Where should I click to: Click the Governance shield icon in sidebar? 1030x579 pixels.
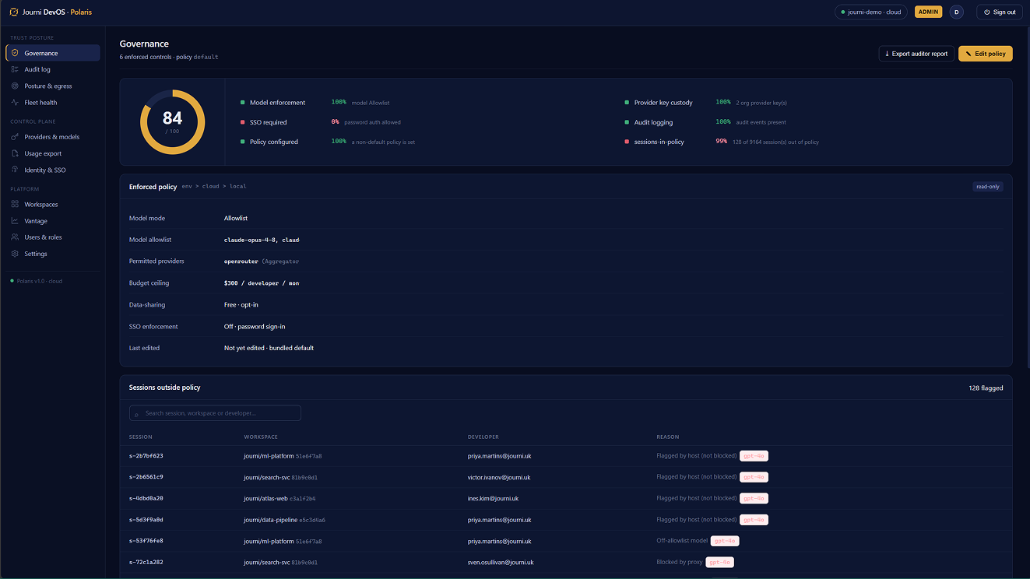[15, 53]
